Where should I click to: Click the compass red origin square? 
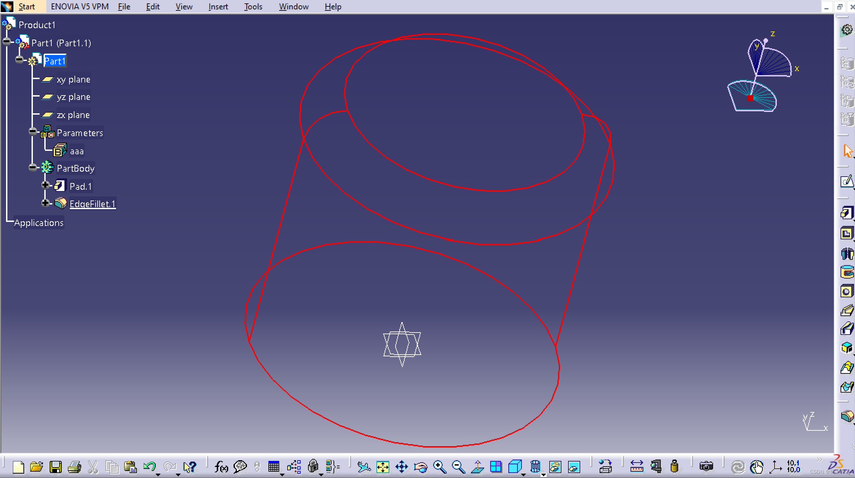(750, 98)
